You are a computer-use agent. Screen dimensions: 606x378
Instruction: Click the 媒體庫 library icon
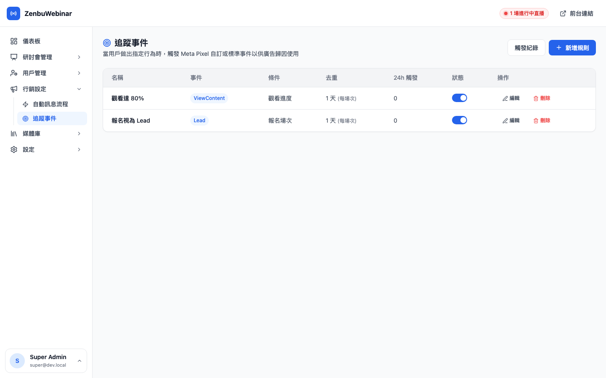click(x=14, y=133)
